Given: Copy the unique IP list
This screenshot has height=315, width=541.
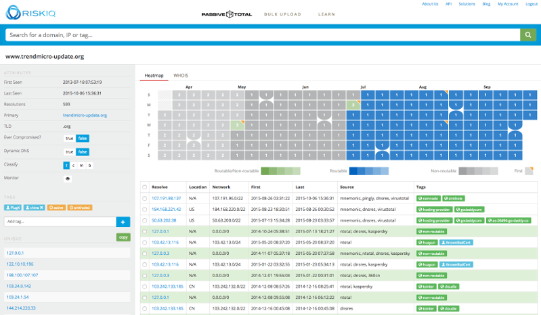Looking at the screenshot, I should coord(123,237).
